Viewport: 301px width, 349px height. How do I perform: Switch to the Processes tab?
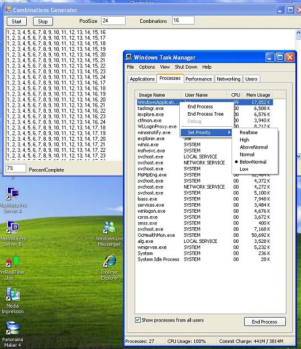170,78
